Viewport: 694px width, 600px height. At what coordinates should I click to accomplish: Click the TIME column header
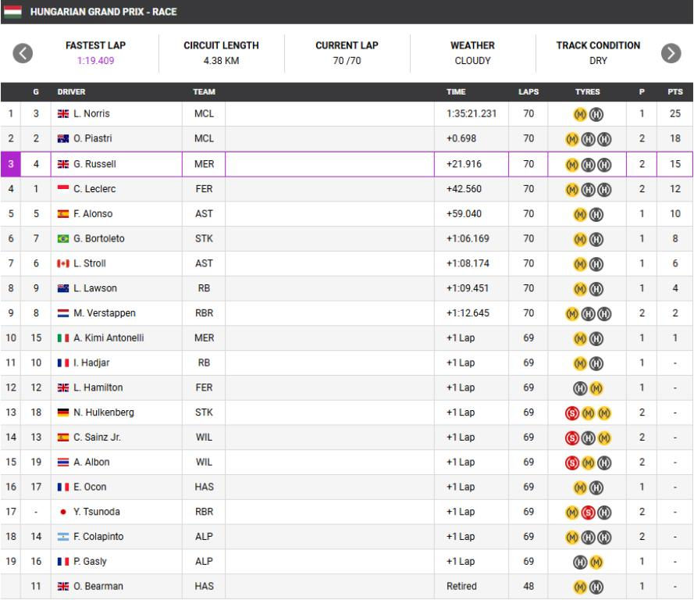tap(456, 91)
